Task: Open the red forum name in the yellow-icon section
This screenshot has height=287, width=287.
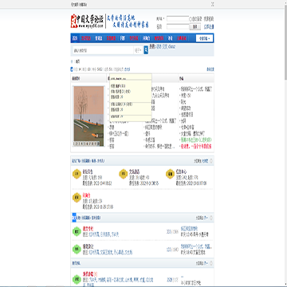Action: click(x=86, y=195)
